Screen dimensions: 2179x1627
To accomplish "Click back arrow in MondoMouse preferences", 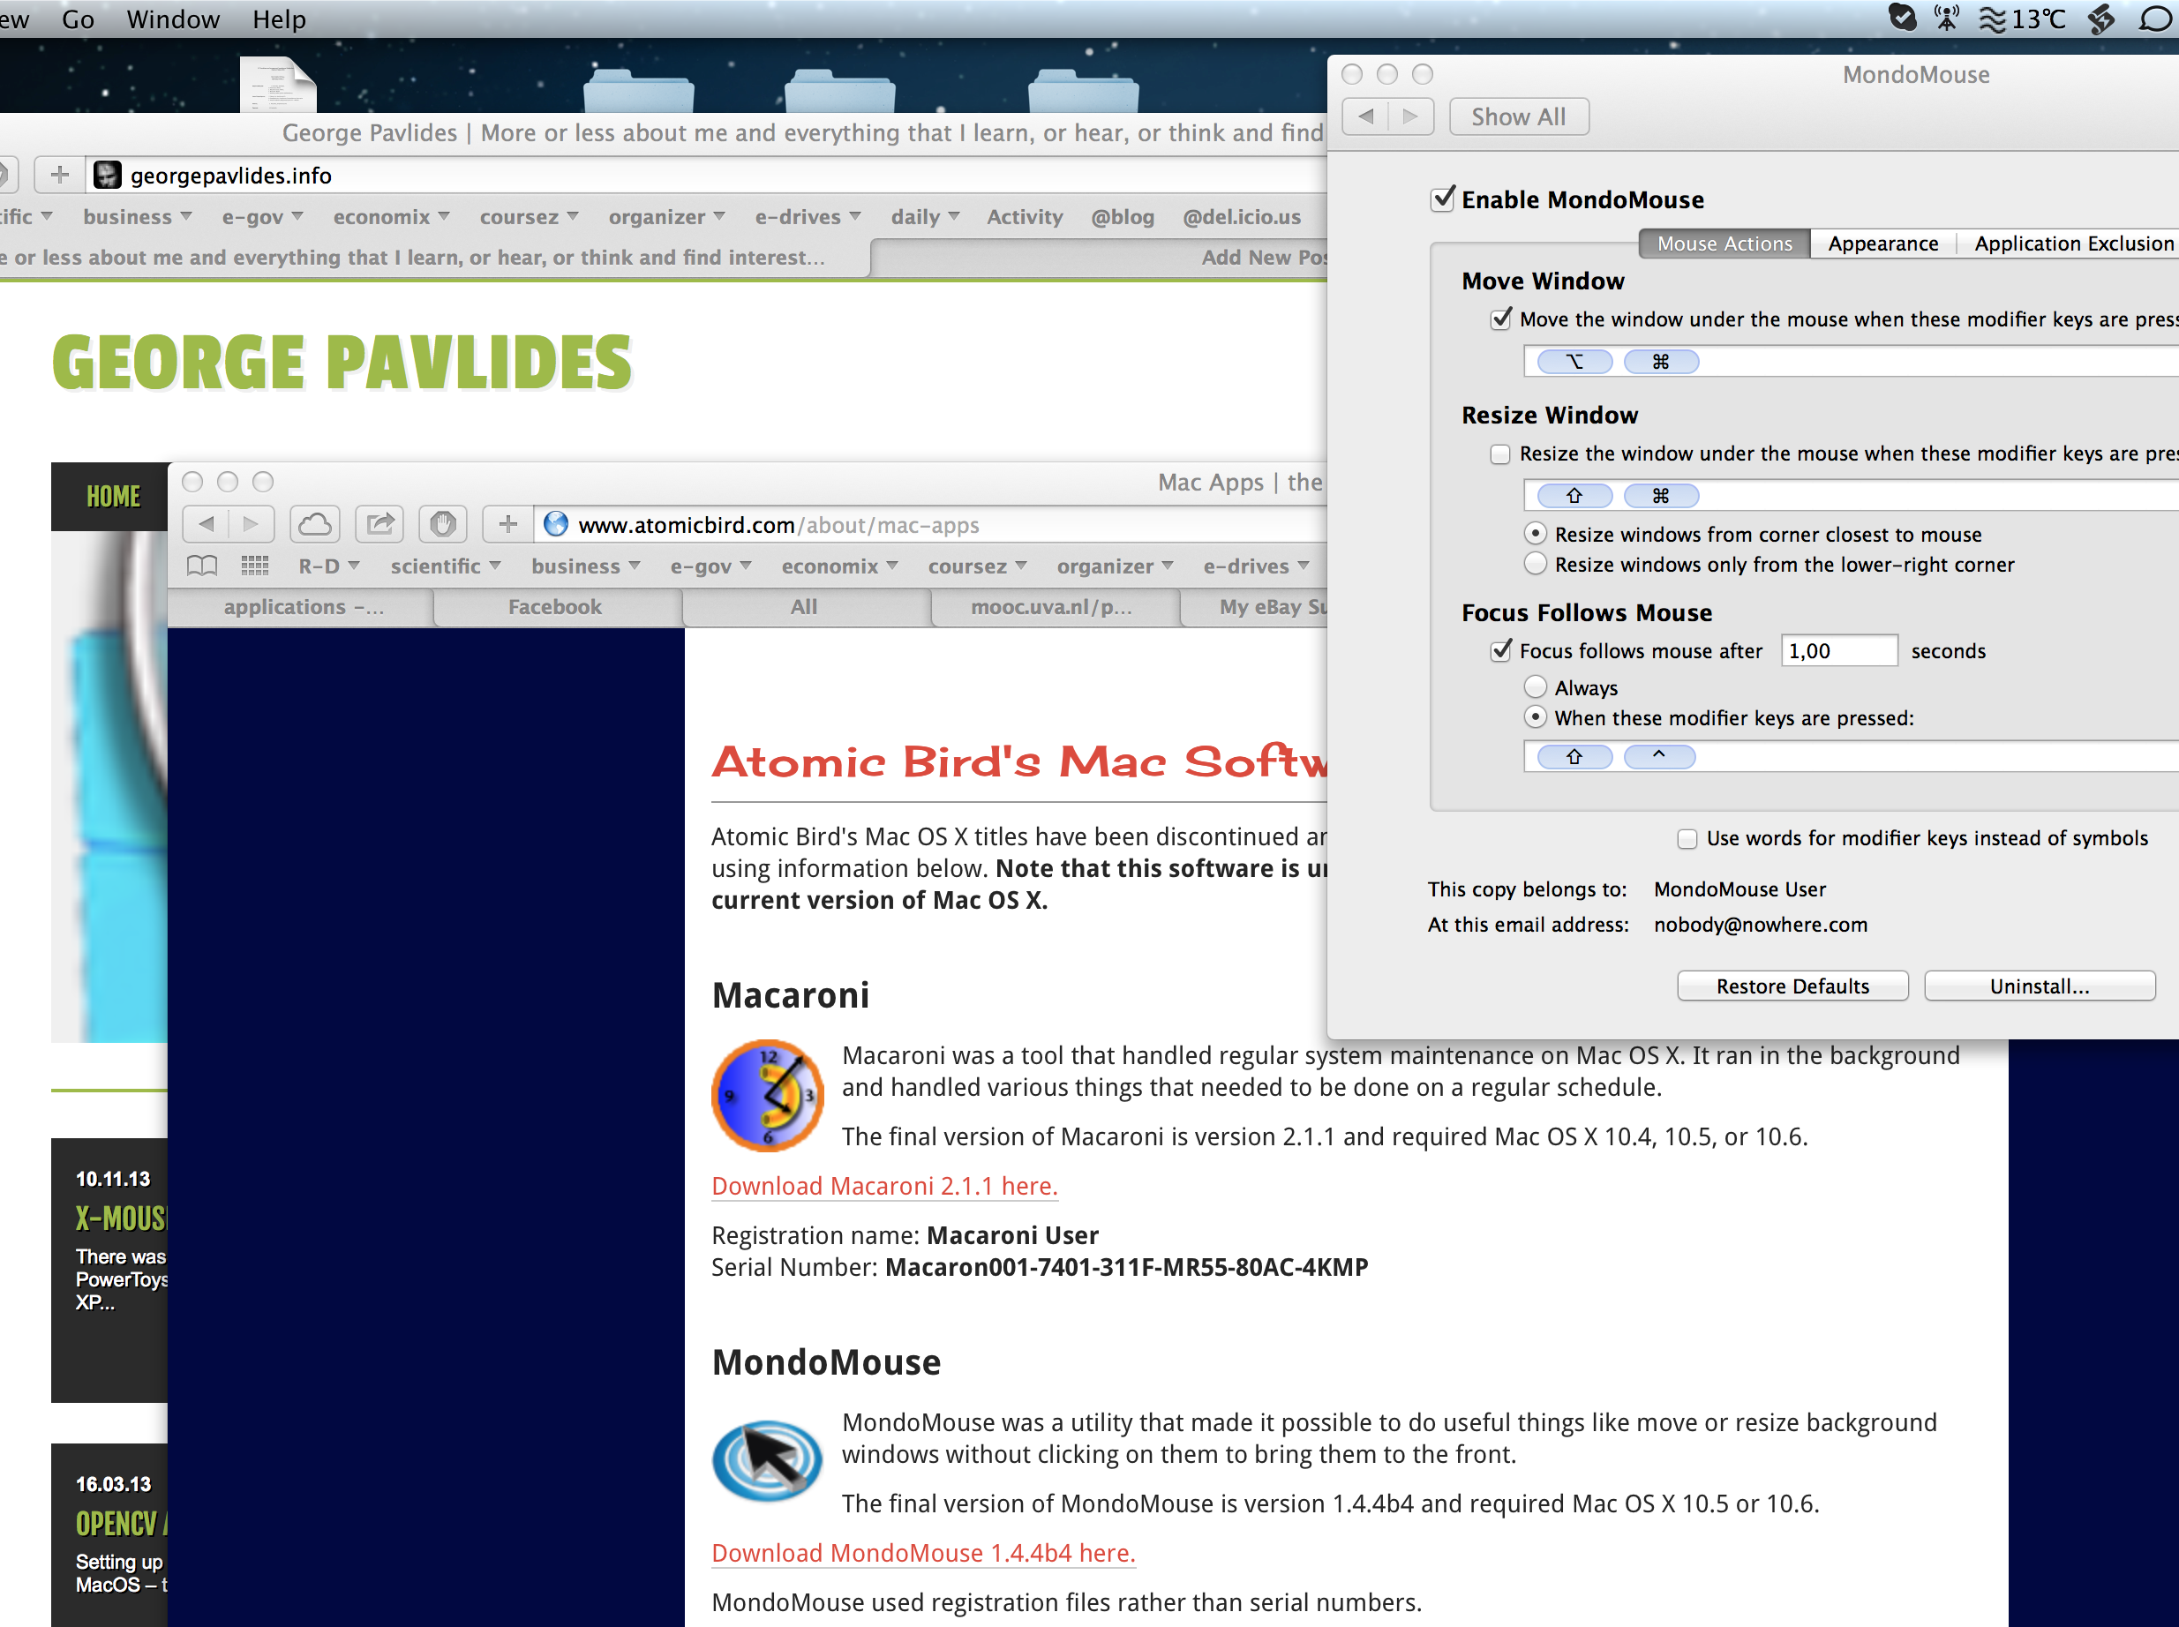I will coord(1366,116).
